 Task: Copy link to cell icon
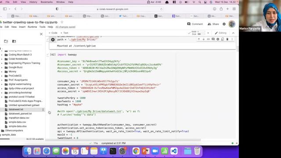(208, 39)
